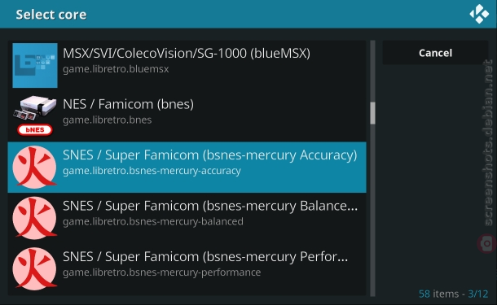Cancel the core selection dialog

(x=435, y=53)
